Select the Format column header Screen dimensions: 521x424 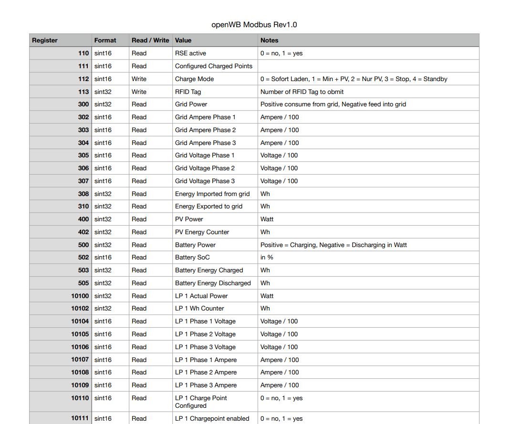coord(110,40)
